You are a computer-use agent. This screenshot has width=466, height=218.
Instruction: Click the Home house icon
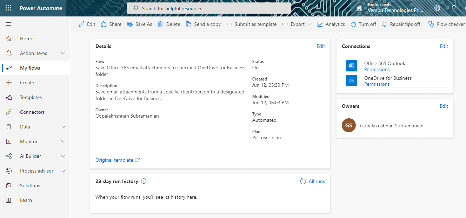[9, 39]
